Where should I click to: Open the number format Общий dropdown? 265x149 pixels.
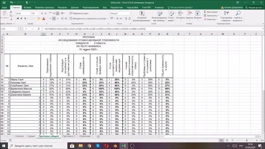click(x=130, y=13)
